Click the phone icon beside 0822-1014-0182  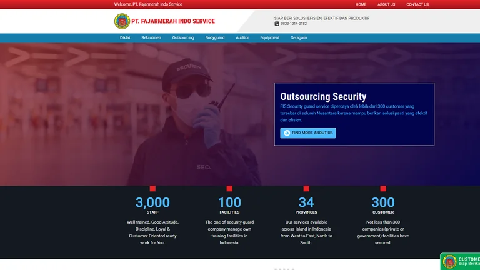click(x=277, y=24)
